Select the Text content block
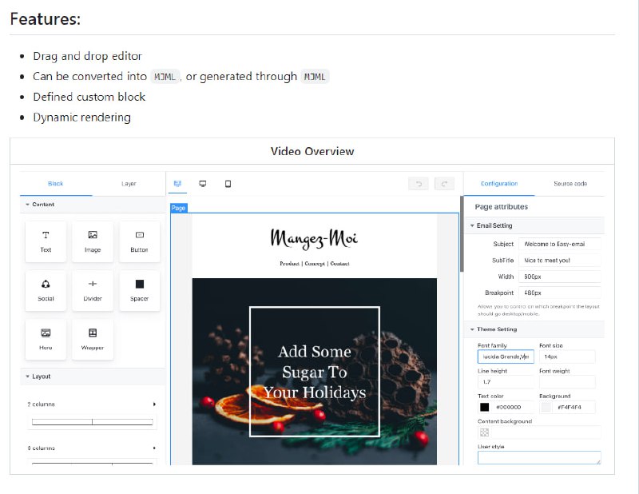This screenshot has width=639, height=494. tap(46, 241)
